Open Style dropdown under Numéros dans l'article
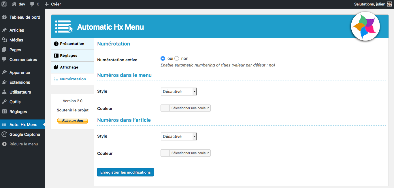Image resolution: width=394 pixels, height=188 pixels. (179, 136)
